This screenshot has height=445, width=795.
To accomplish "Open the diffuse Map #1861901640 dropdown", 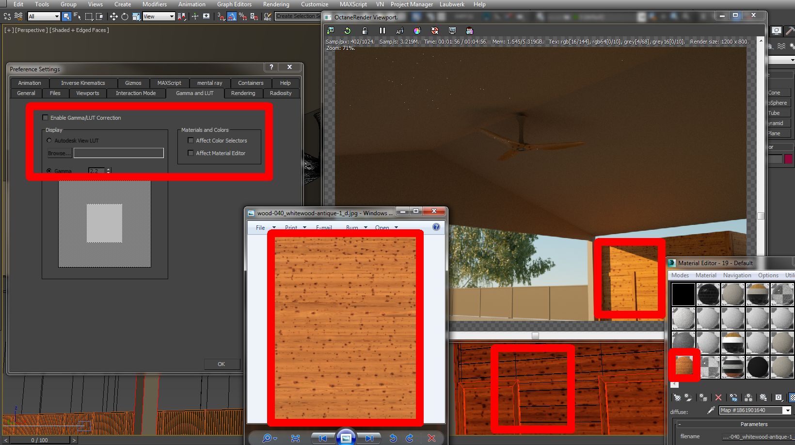I will 787,410.
